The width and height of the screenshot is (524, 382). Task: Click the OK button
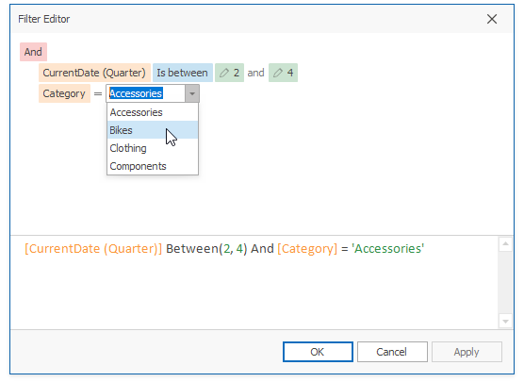point(318,352)
